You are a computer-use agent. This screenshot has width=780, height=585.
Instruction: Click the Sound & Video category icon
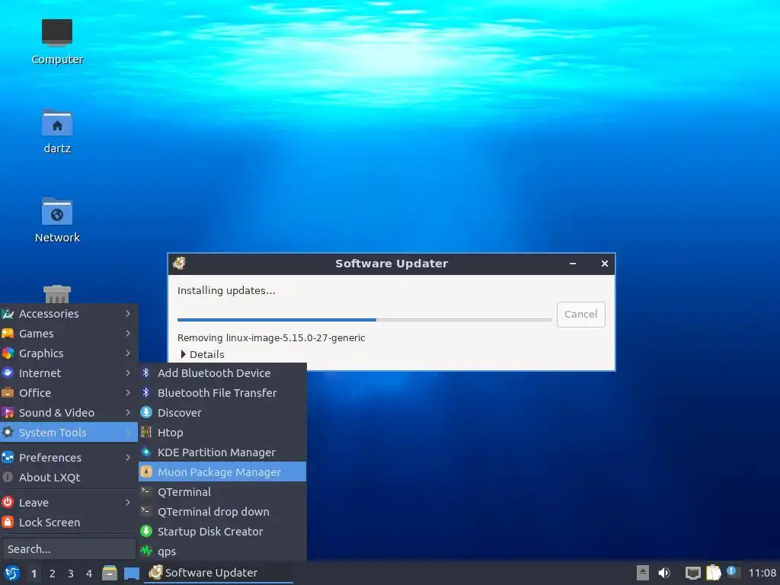click(8, 412)
